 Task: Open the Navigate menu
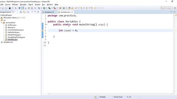[x=23, y=4]
